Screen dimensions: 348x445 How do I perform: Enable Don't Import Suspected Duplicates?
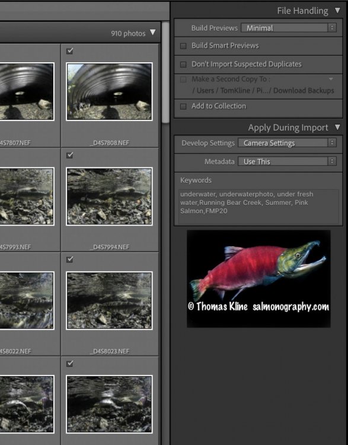[x=183, y=65]
